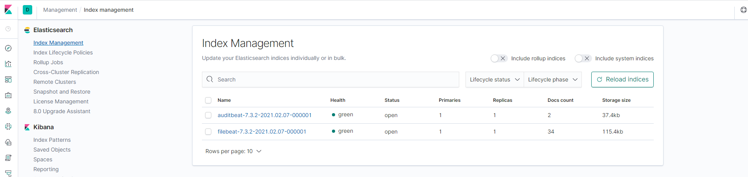
Task: Open the Rows per page dropdown
Action: (x=233, y=151)
